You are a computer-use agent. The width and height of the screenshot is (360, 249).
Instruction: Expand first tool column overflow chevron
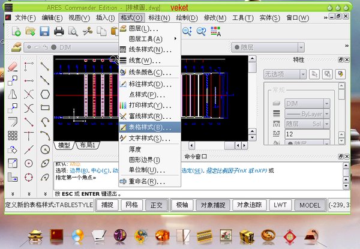13,194
